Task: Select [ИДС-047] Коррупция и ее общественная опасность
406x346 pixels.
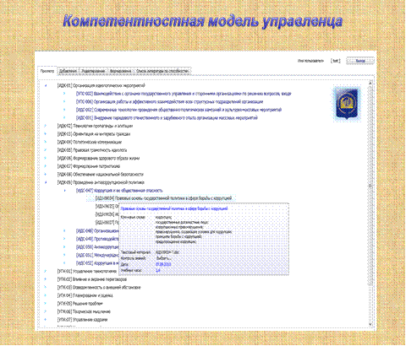Action: click(119, 191)
